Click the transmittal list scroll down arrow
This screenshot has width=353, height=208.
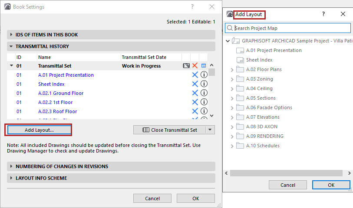tap(211, 116)
